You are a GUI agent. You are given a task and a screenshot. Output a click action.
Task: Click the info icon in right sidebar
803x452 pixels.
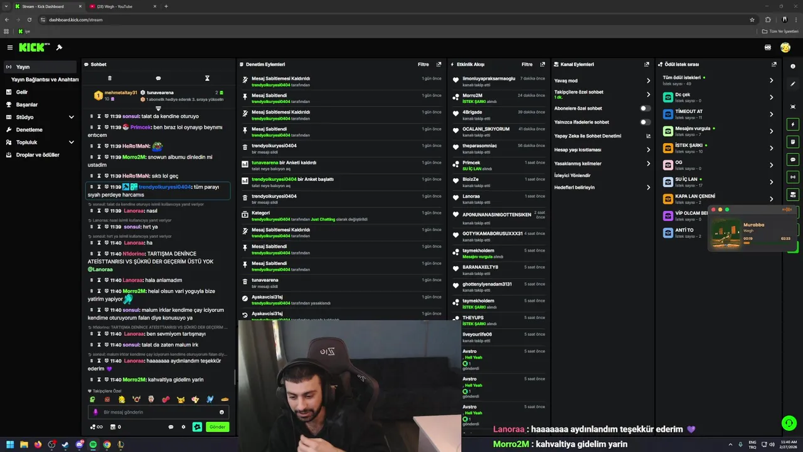coord(793,66)
